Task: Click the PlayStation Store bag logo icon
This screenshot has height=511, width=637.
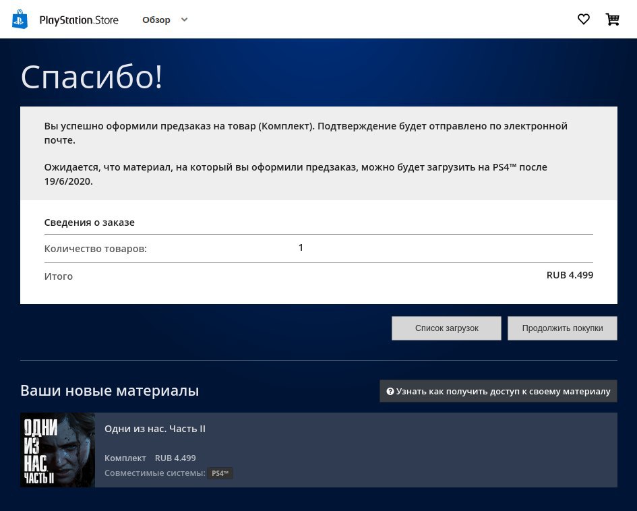Action: (x=20, y=19)
